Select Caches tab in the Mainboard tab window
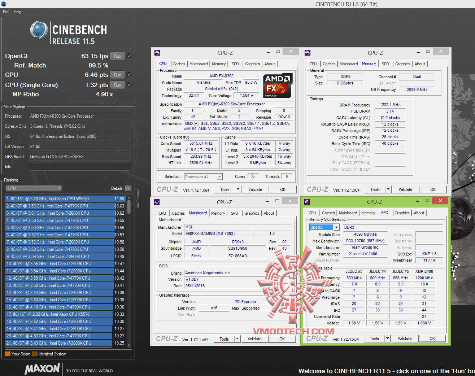The height and width of the screenshot is (376, 475). pyautogui.click(x=178, y=213)
